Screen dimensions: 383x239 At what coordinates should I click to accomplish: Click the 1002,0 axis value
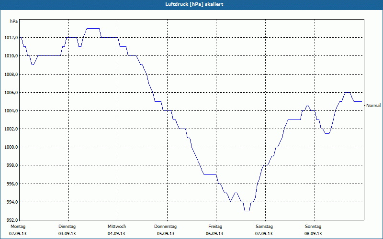pos(11,129)
